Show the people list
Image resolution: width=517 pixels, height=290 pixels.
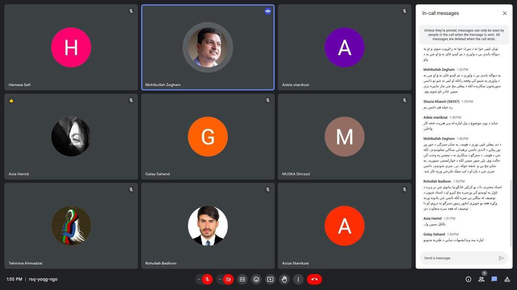point(481,279)
